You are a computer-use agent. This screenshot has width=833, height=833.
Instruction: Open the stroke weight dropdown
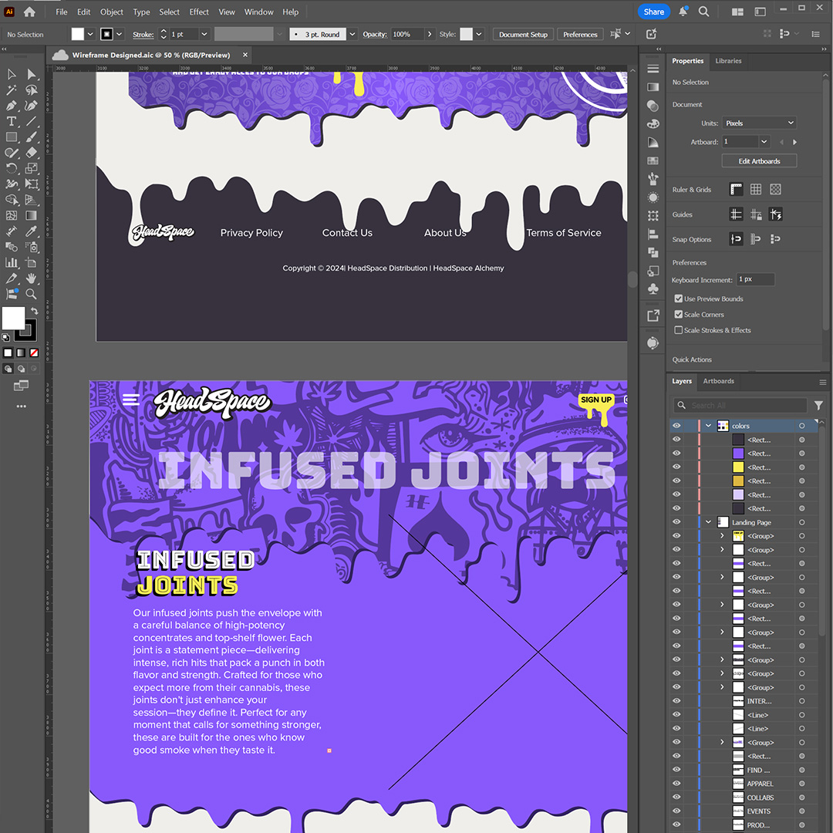[x=204, y=34]
